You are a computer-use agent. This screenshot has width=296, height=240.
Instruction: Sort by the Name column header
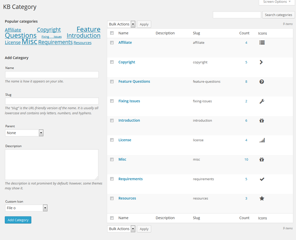point(123,33)
